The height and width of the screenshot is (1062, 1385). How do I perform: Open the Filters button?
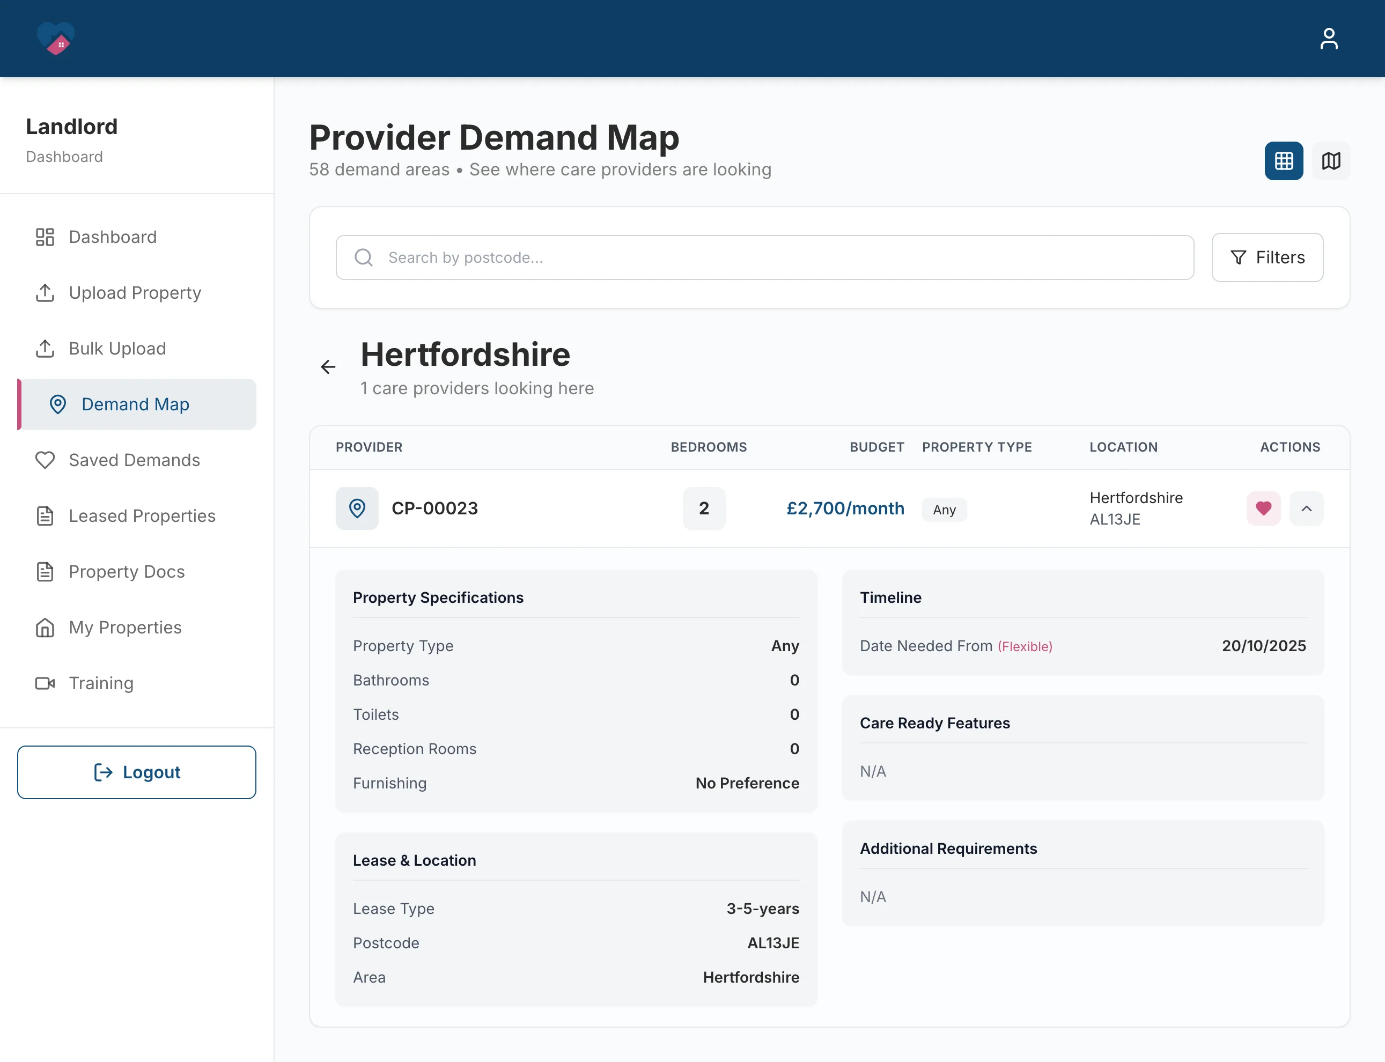1267,257
